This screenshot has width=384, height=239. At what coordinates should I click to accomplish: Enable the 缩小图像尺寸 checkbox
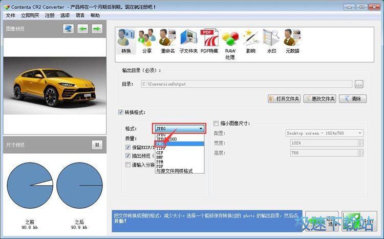(x=216, y=124)
